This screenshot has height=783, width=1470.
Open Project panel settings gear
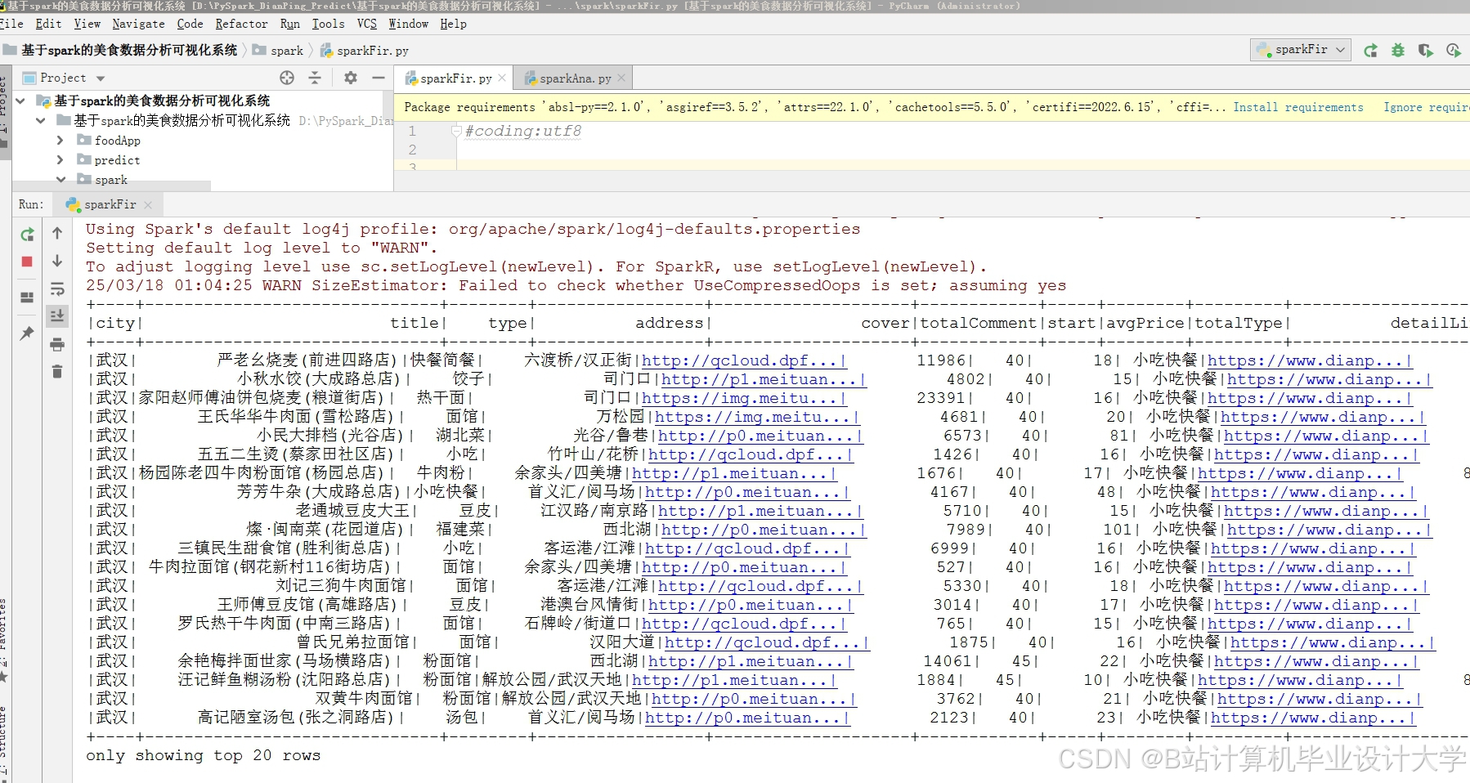point(351,78)
